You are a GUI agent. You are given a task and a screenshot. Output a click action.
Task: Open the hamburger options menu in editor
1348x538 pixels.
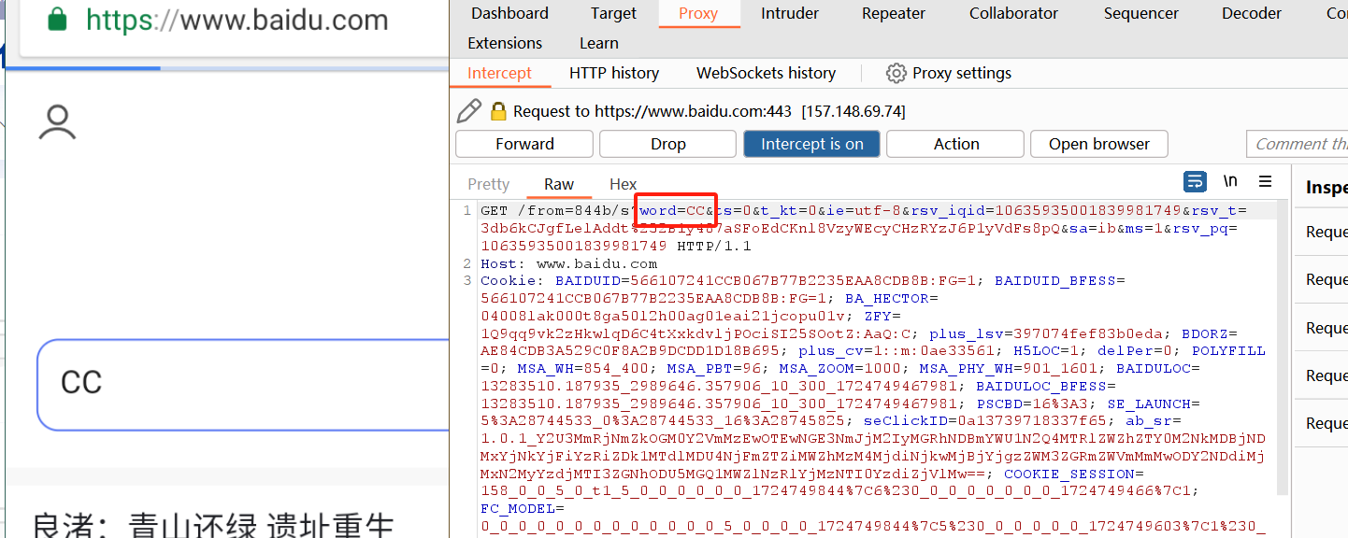click(1265, 181)
